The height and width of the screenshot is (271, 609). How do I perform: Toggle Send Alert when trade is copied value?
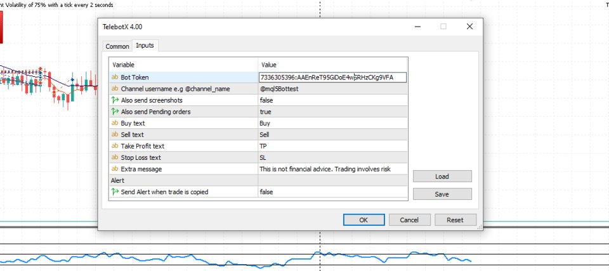tap(333, 192)
